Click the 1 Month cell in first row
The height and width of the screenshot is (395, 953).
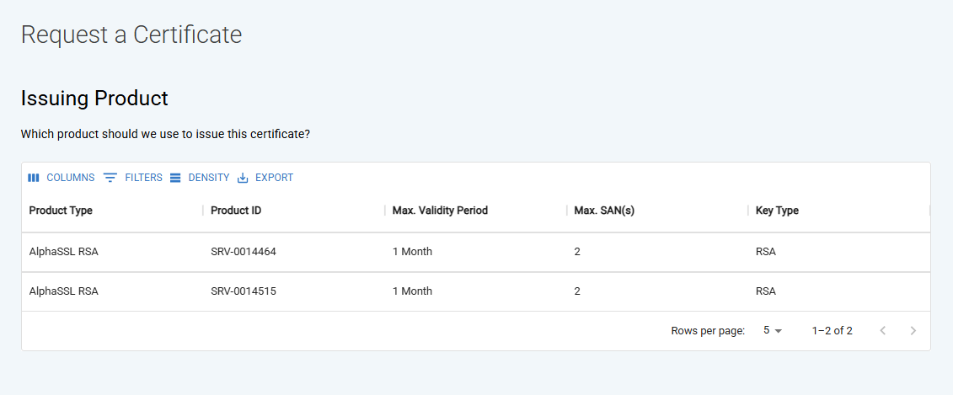pyautogui.click(x=412, y=252)
